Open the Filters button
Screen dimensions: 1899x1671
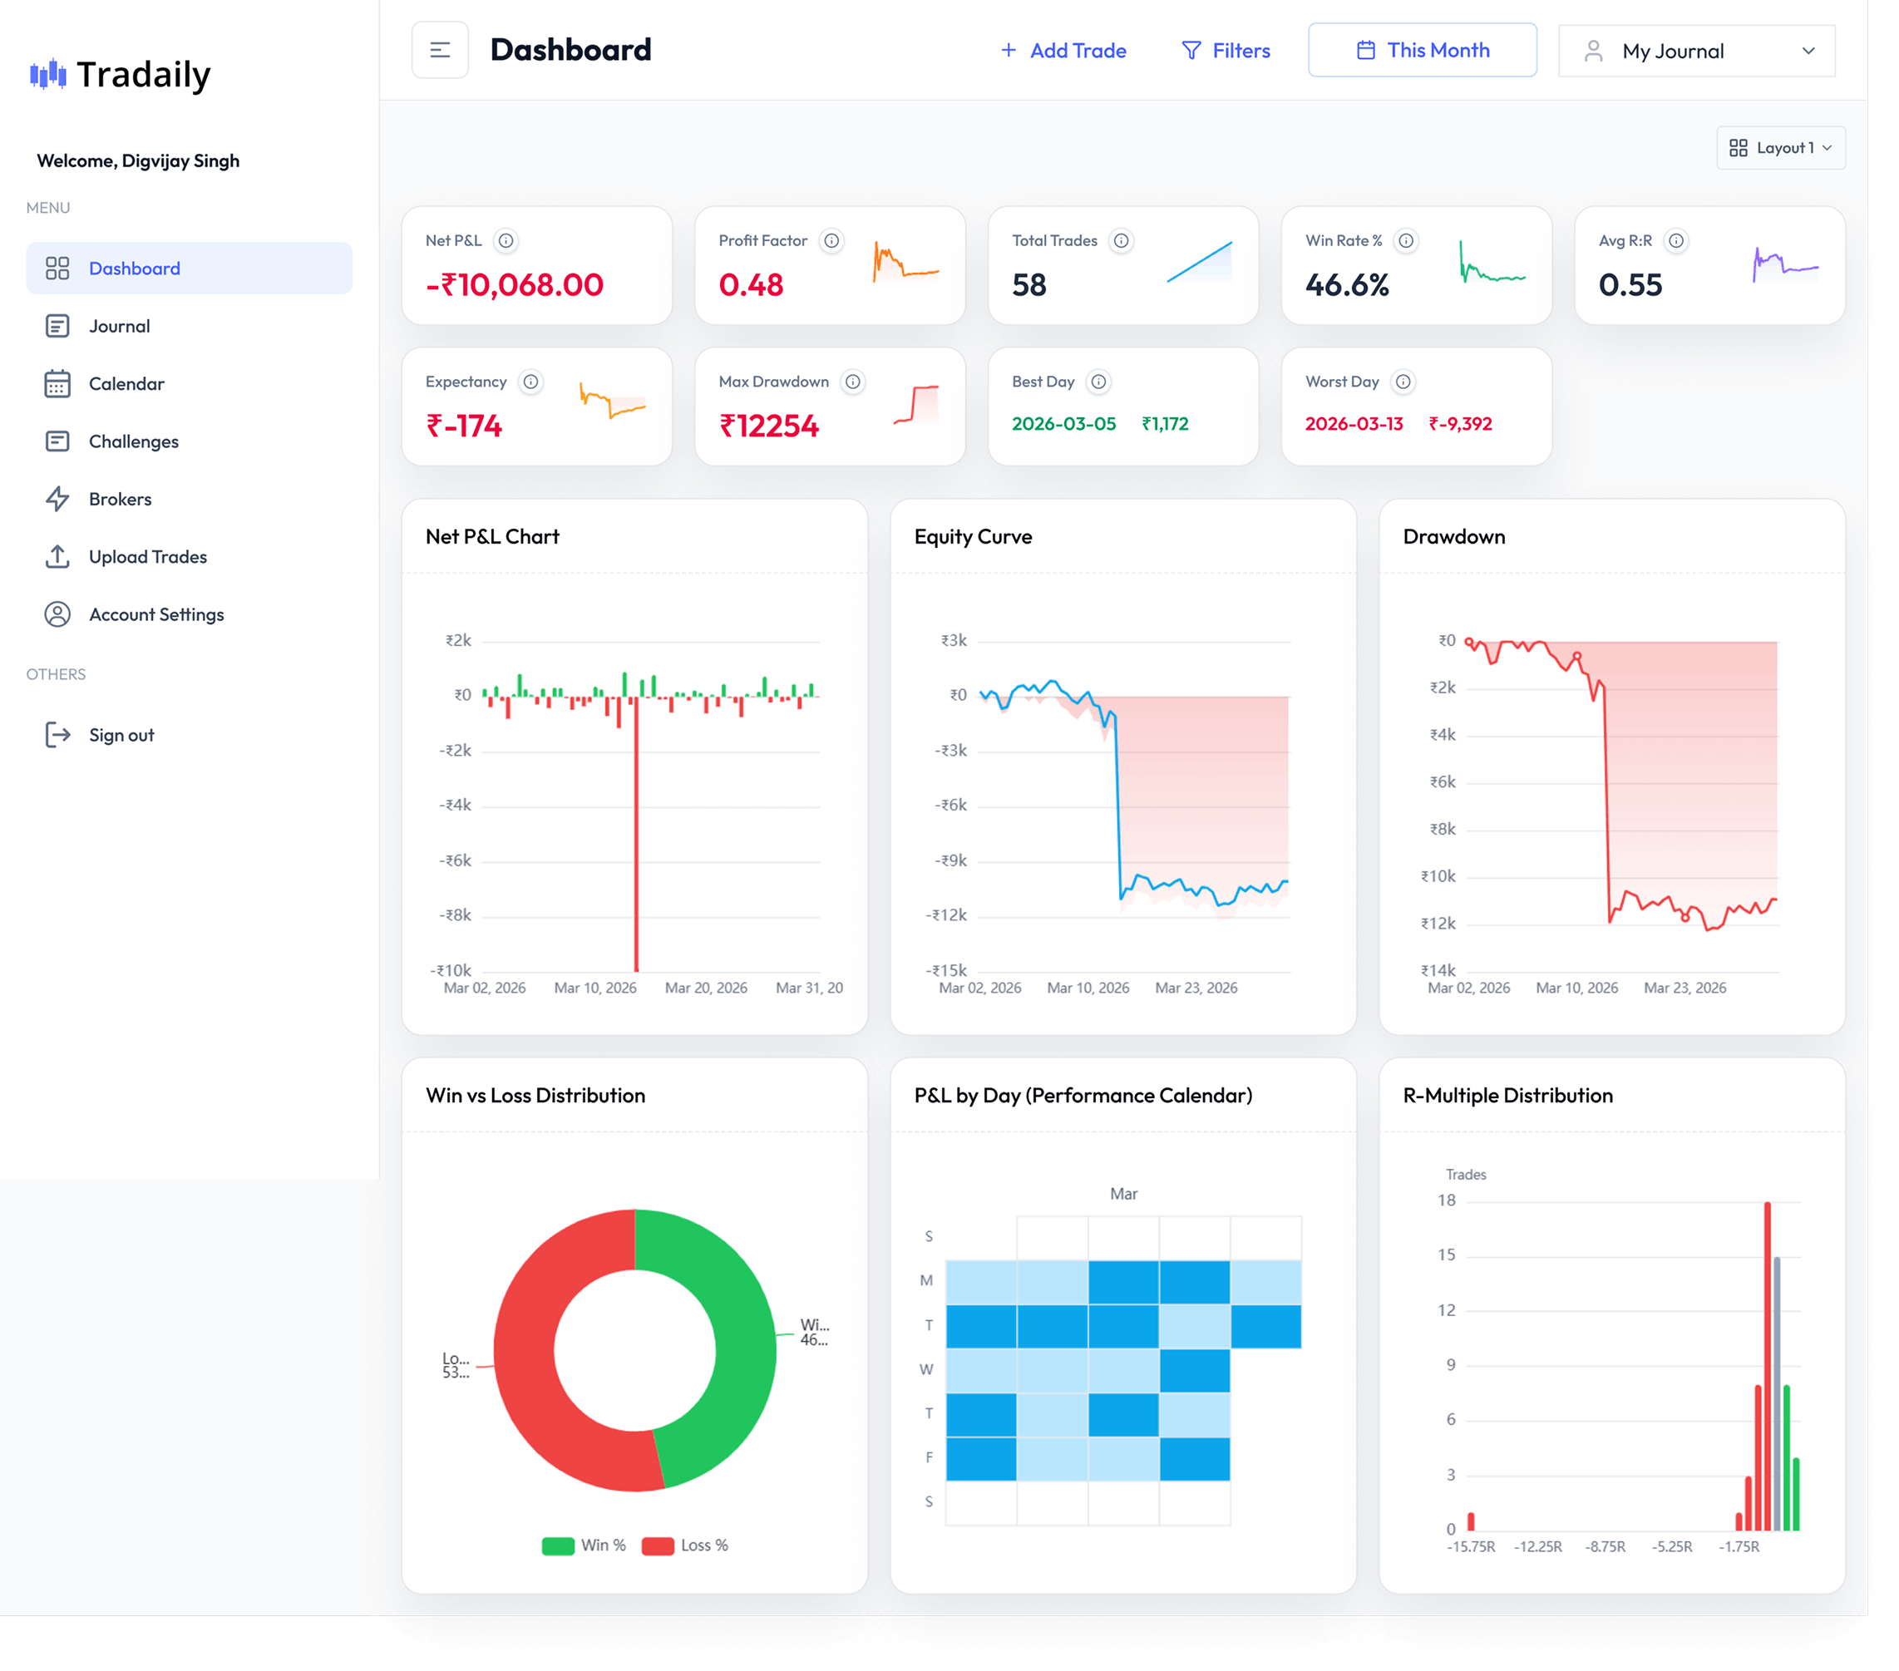pyautogui.click(x=1226, y=51)
